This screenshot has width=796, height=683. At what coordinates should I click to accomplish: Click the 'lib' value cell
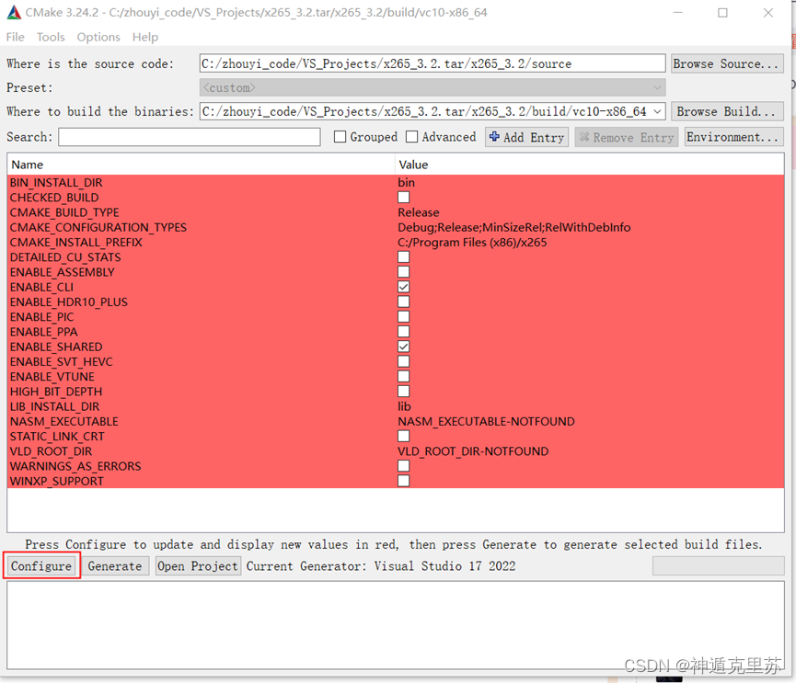(x=404, y=406)
